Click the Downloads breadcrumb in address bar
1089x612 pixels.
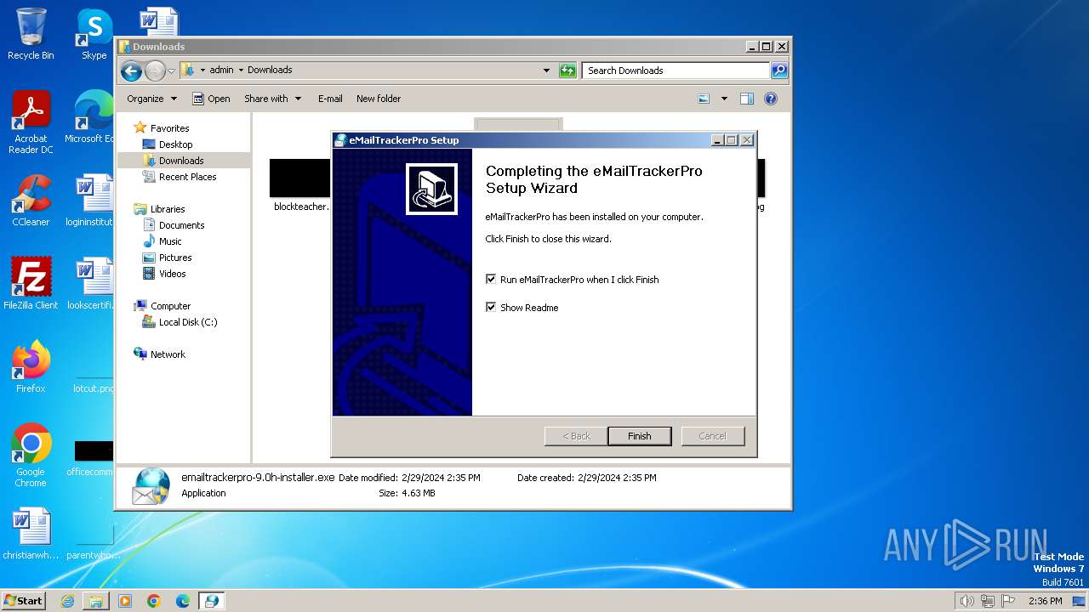270,70
